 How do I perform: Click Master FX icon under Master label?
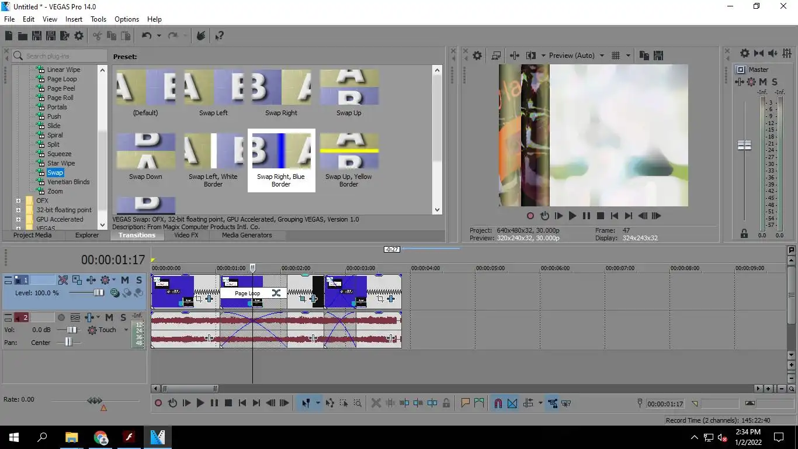point(740,82)
